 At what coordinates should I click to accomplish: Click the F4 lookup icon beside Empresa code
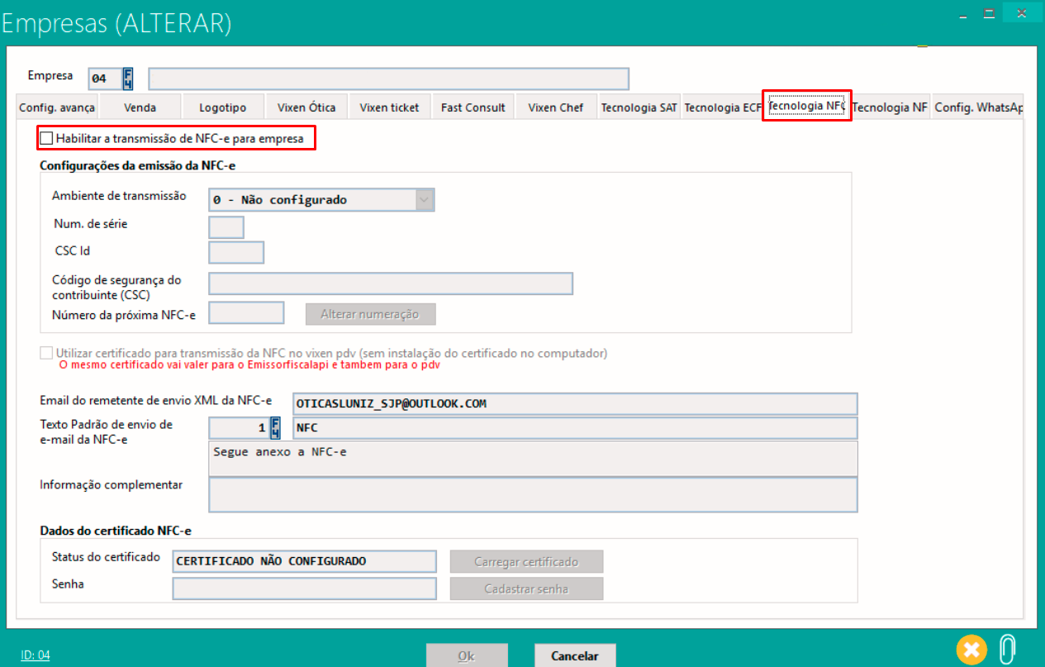tap(128, 79)
